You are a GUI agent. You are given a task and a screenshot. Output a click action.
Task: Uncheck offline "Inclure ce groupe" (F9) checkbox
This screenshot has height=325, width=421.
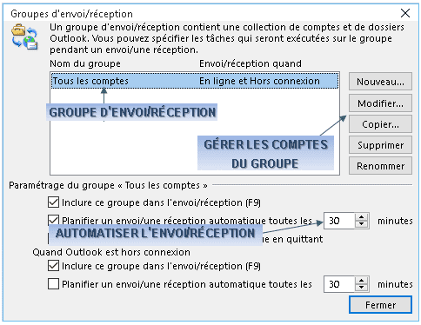pyautogui.click(x=53, y=266)
